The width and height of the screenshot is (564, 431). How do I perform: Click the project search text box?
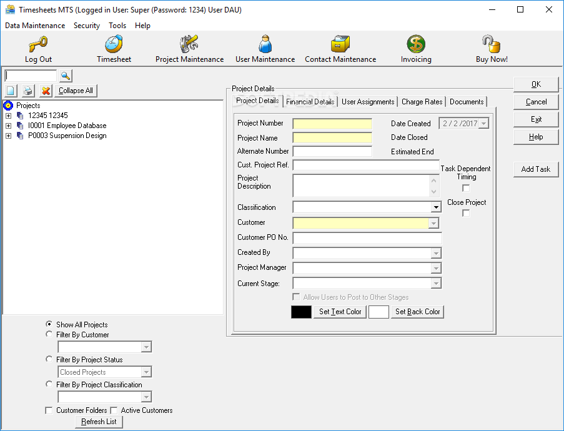click(x=31, y=76)
